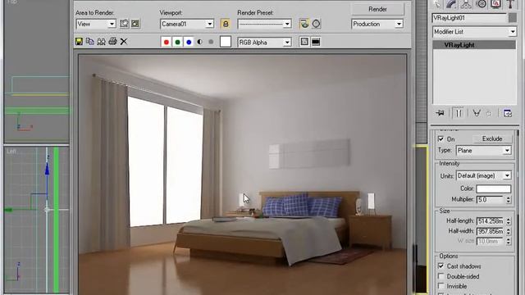This screenshot has width=525, height=295.
Task: Click the Edit Region icon
Action: coord(124,24)
